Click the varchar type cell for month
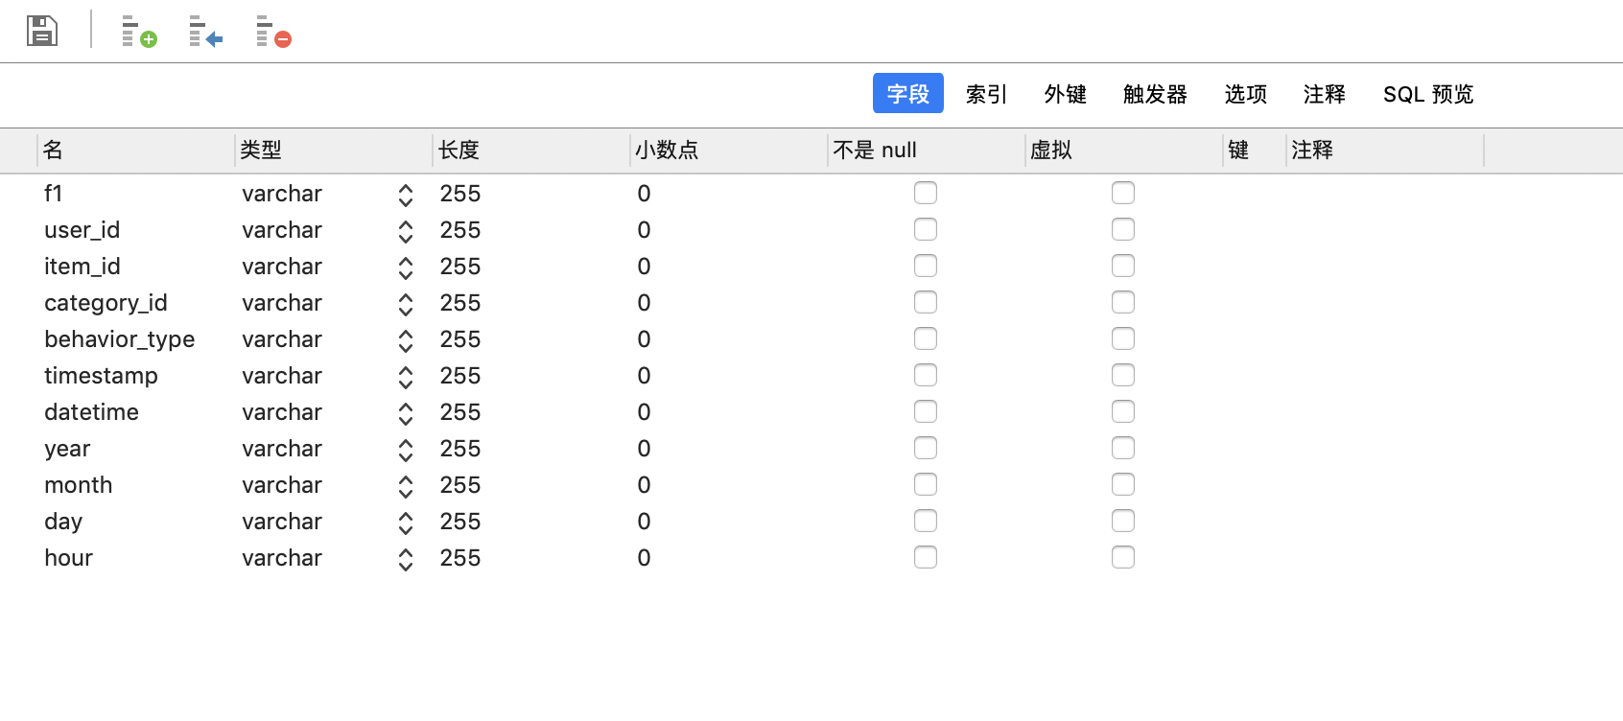 (x=282, y=485)
